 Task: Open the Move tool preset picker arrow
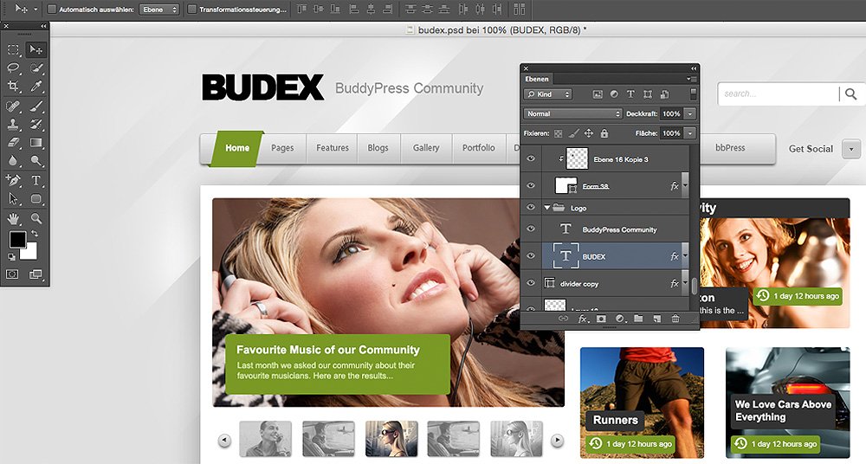pyautogui.click(x=36, y=10)
